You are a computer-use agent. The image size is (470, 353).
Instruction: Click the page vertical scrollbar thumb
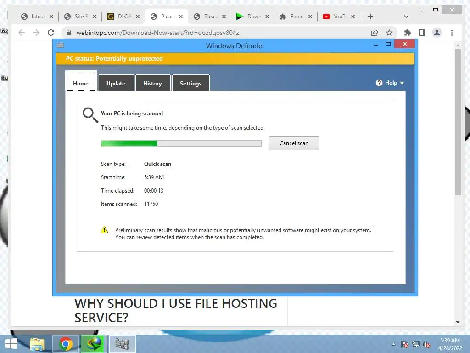[458, 122]
